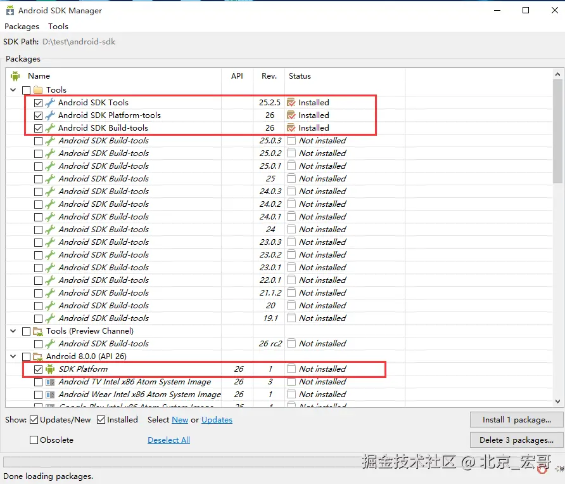Image resolution: width=565 pixels, height=484 pixels.
Task: Click the New selection link
Action: pos(180,420)
